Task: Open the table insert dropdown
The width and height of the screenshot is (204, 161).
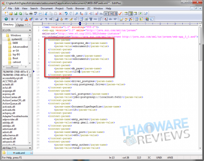Action: [81, 19]
